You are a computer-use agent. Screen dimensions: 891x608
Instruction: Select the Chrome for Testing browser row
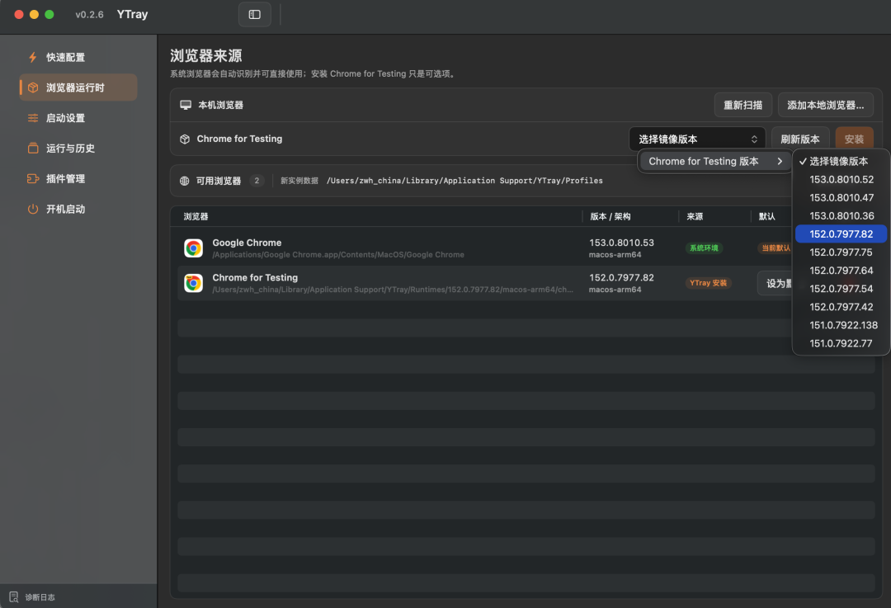pos(484,283)
